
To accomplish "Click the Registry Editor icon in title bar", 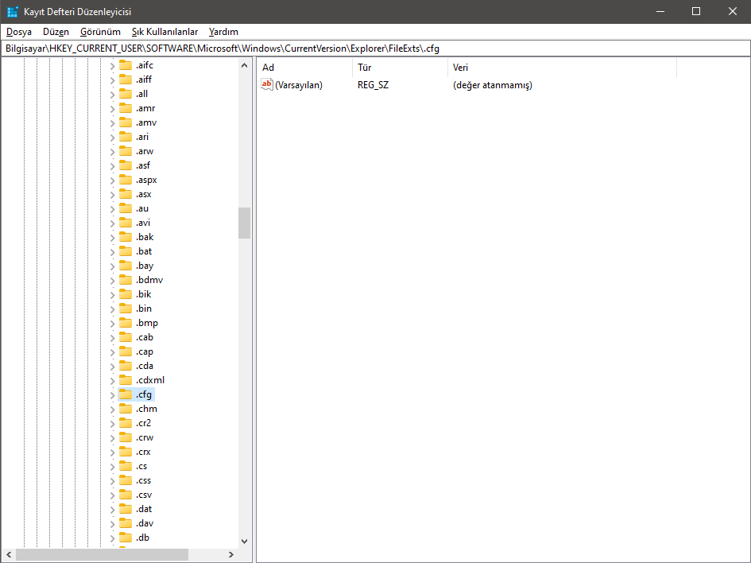I will pyautogui.click(x=11, y=11).
